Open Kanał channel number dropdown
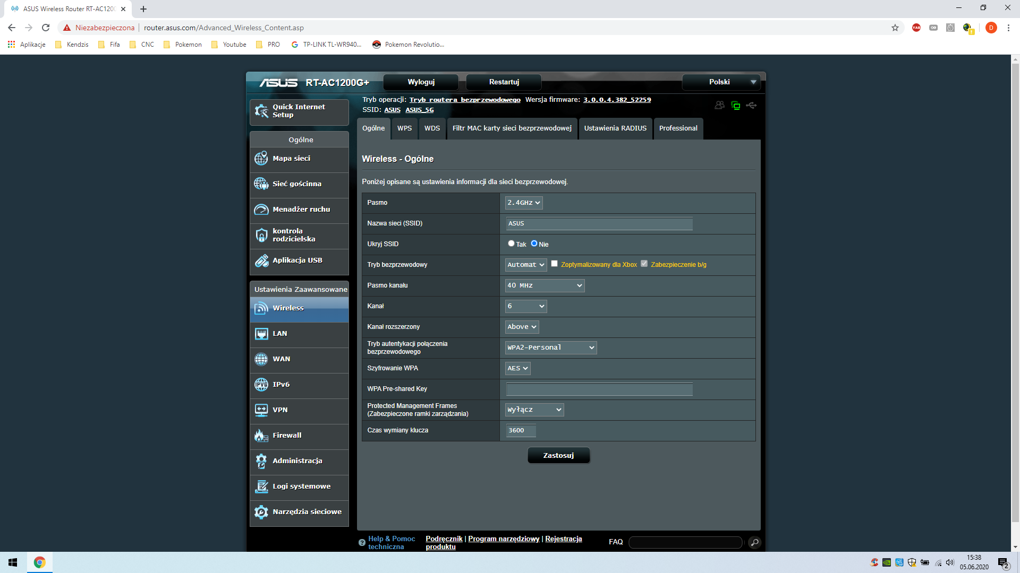Screen dimensions: 1020x573 [x=525, y=306]
